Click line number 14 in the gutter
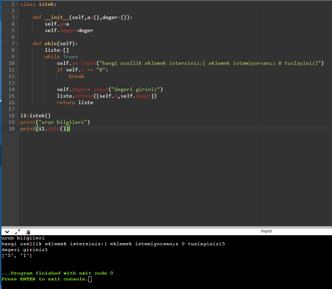 [11, 89]
